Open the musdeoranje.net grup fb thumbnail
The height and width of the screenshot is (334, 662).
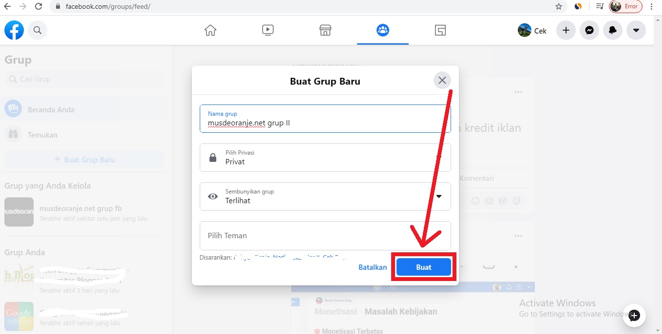(19, 212)
